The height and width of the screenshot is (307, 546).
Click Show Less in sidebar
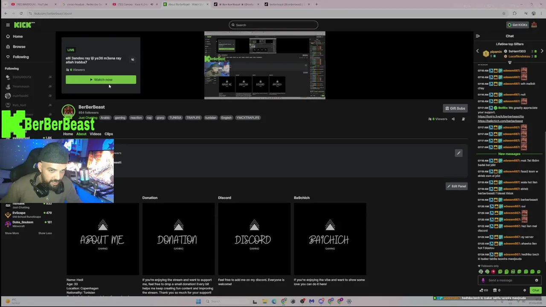tap(45, 233)
